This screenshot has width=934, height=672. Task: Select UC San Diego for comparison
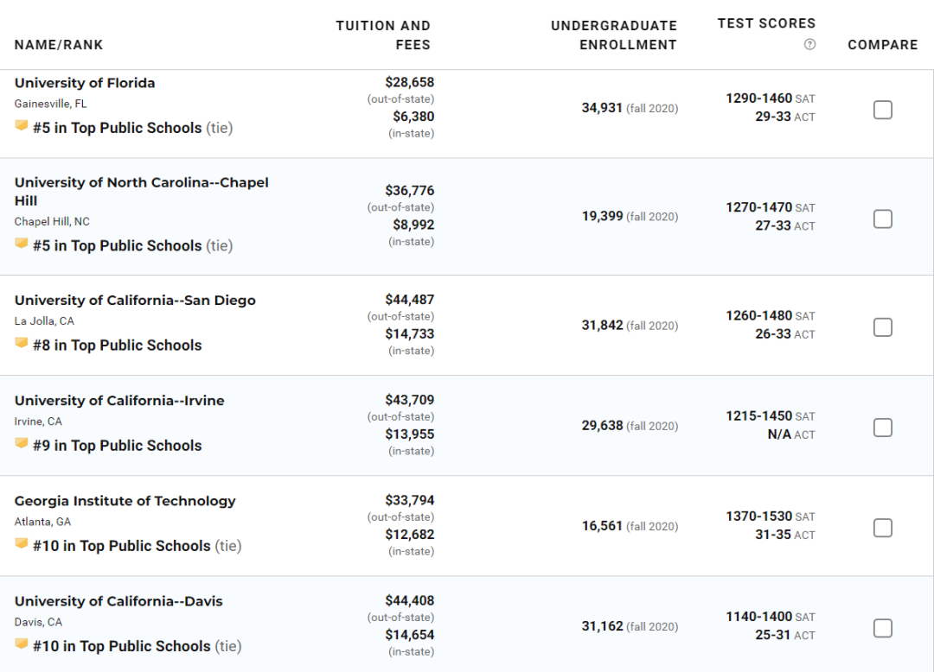883,327
